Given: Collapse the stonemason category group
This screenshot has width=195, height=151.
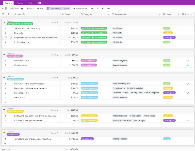Looking at the screenshot, I should (4, 133).
